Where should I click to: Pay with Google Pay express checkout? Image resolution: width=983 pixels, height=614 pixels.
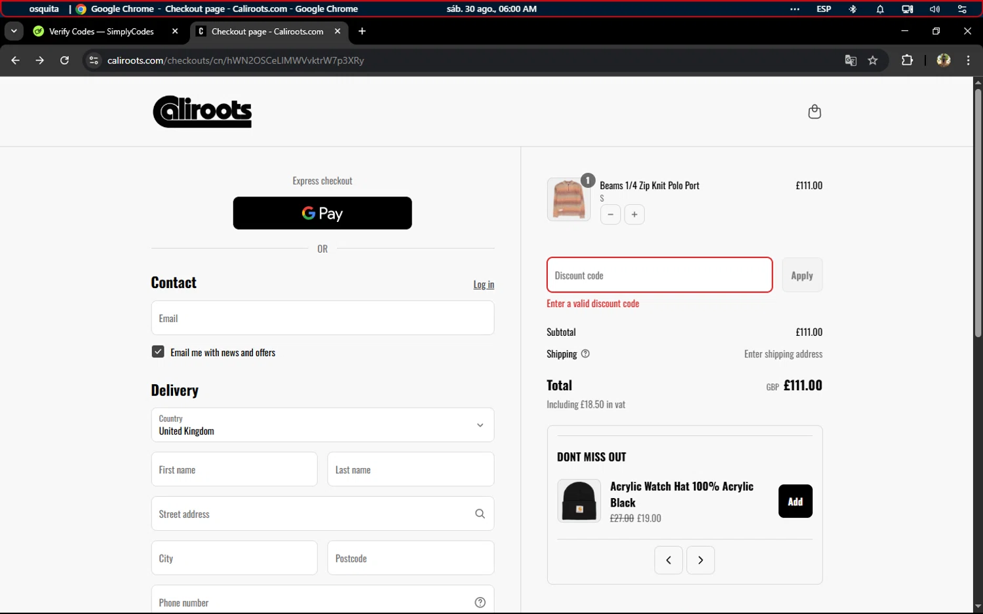tap(322, 213)
